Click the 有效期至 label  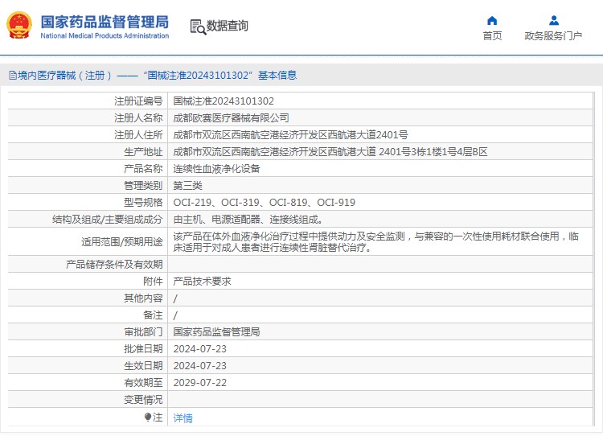143,383
